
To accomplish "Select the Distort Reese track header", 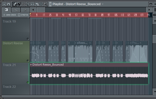I will coord(16,52).
